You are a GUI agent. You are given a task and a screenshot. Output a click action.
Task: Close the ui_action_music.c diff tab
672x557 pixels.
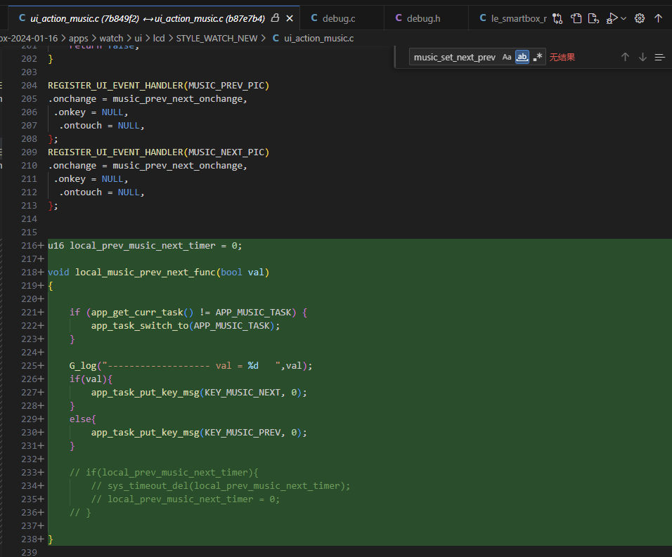pyautogui.click(x=290, y=18)
